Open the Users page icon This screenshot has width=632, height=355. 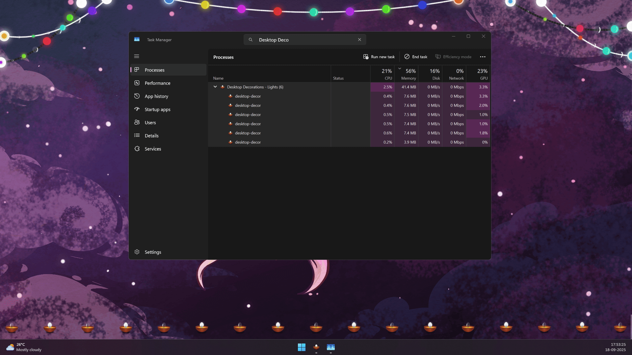[137, 122]
